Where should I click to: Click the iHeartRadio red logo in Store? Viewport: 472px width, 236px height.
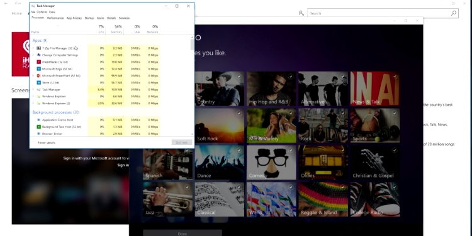(21, 54)
